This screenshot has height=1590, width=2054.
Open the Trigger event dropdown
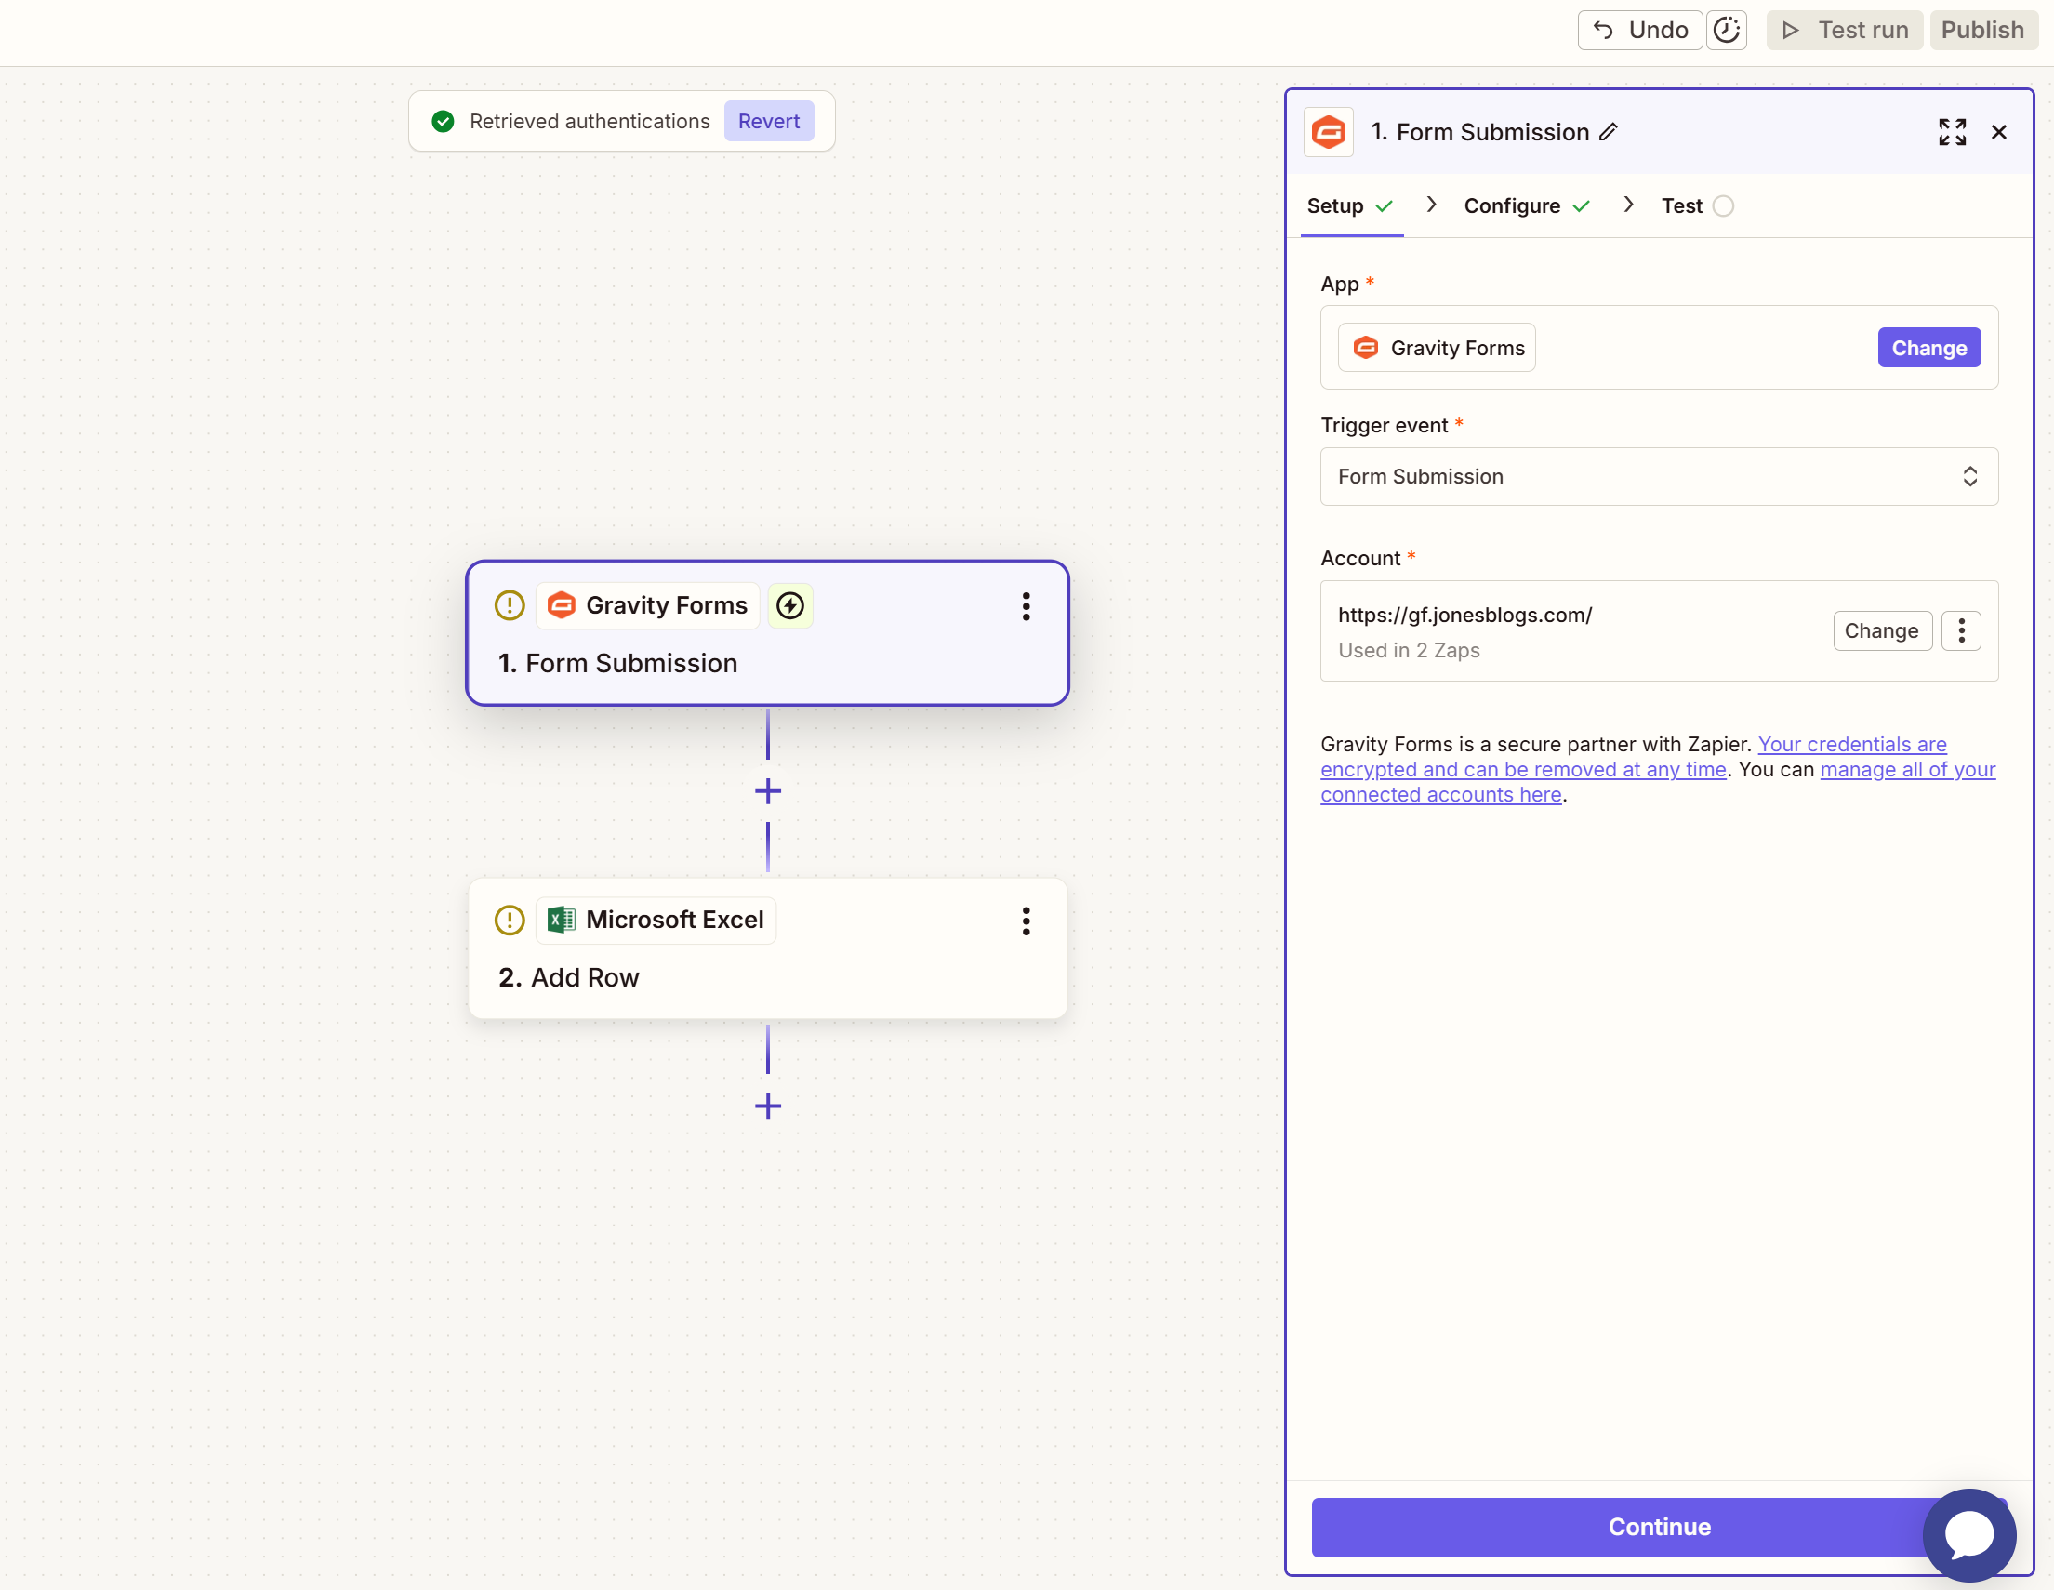click(1658, 477)
